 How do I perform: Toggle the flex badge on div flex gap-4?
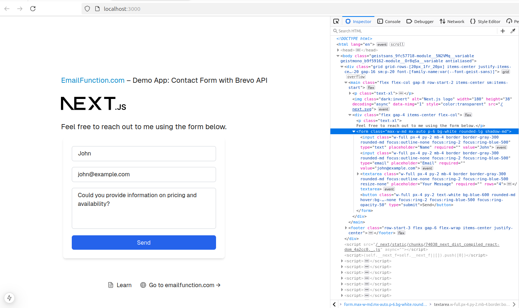468,115
